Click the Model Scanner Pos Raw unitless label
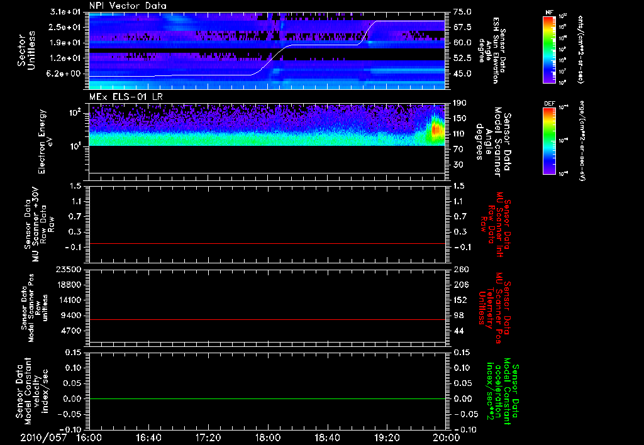644x445 pixels. click(35, 307)
